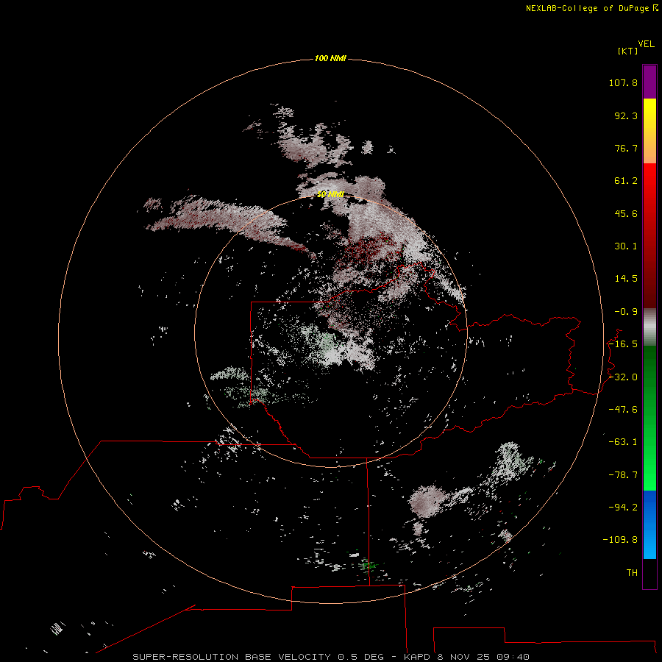Image resolution: width=662 pixels, height=662 pixels.
Task: Click the 61.2 velocity scale value
Action: (x=626, y=181)
